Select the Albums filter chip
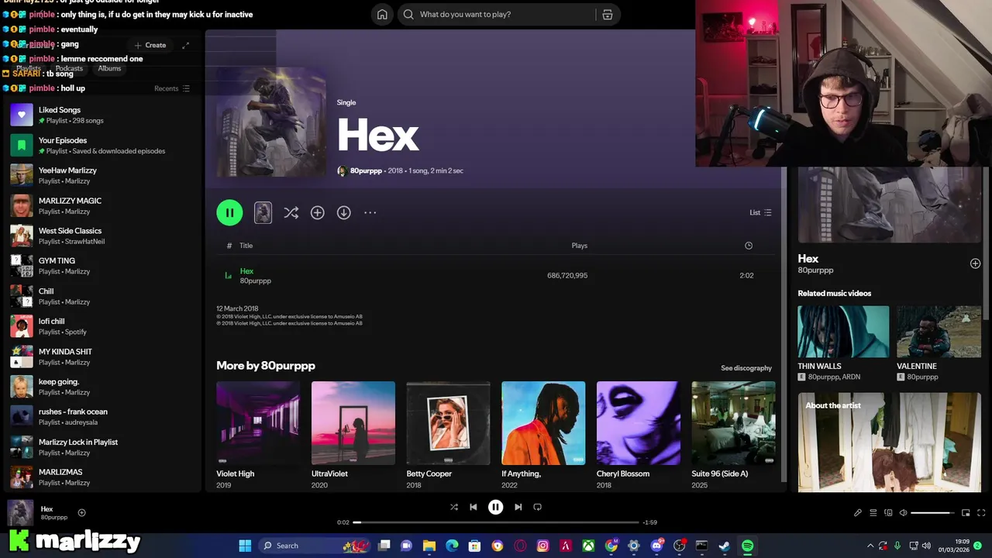 pos(109,68)
